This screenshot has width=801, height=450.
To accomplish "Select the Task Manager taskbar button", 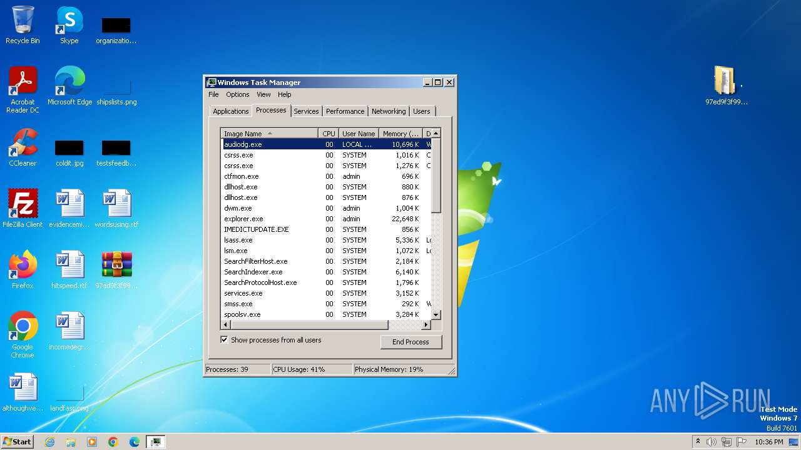I will pos(156,442).
